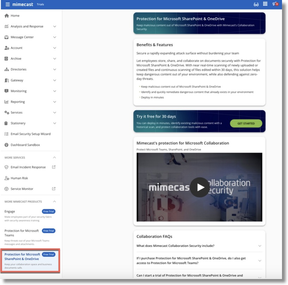Select the Gateway sidebar icon
This screenshot has height=285, width=288.
(x=6, y=80)
